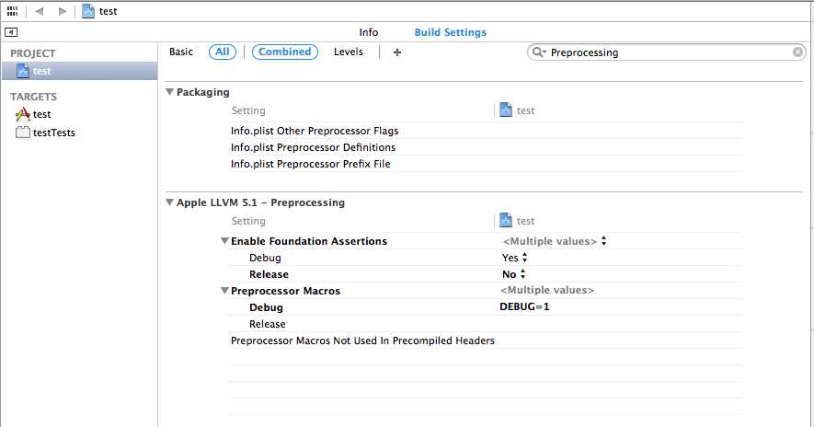Collapse Enable Foundation Assertions setting

[224, 240]
